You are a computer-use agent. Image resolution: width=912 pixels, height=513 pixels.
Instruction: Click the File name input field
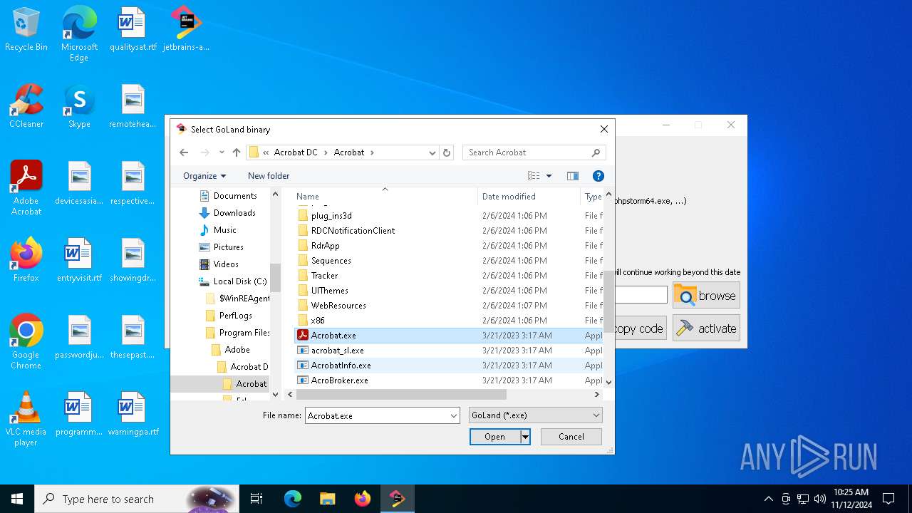pos(378,415)
